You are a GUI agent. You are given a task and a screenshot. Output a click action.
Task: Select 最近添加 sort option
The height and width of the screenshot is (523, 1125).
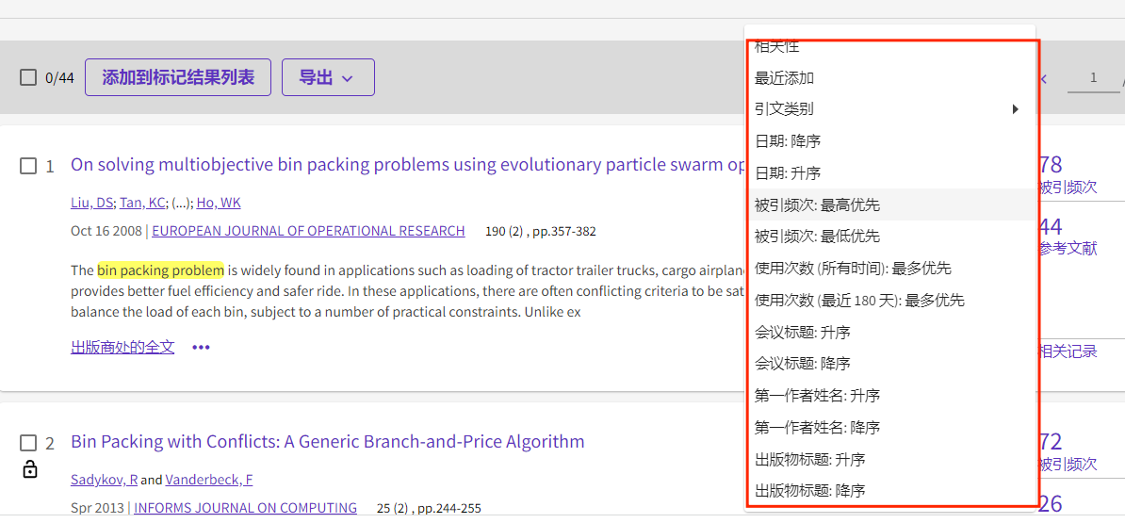891,77
